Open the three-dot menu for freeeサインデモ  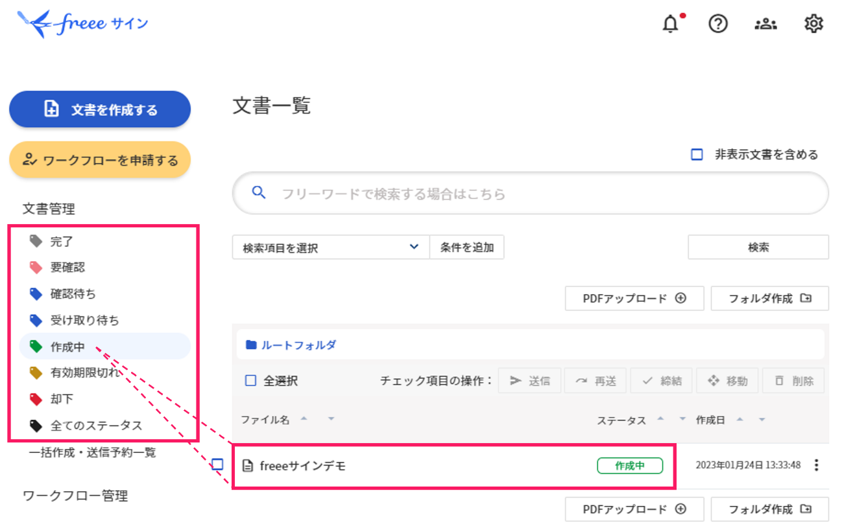coord(817,465)
